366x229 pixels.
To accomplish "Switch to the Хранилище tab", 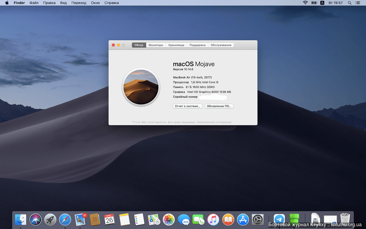I will click(176, 45).
